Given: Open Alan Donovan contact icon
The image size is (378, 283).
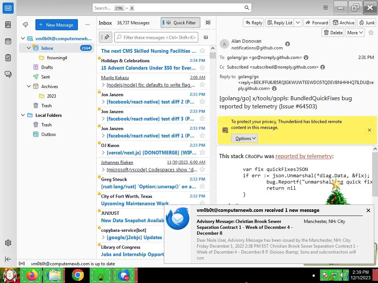Looking at the screenshot, I should [287, 44].
